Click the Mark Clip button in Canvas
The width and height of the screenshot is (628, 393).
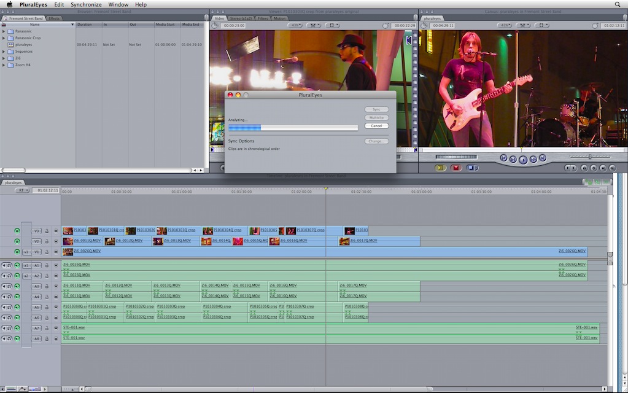pyautogui.click(x=603, y=168)
